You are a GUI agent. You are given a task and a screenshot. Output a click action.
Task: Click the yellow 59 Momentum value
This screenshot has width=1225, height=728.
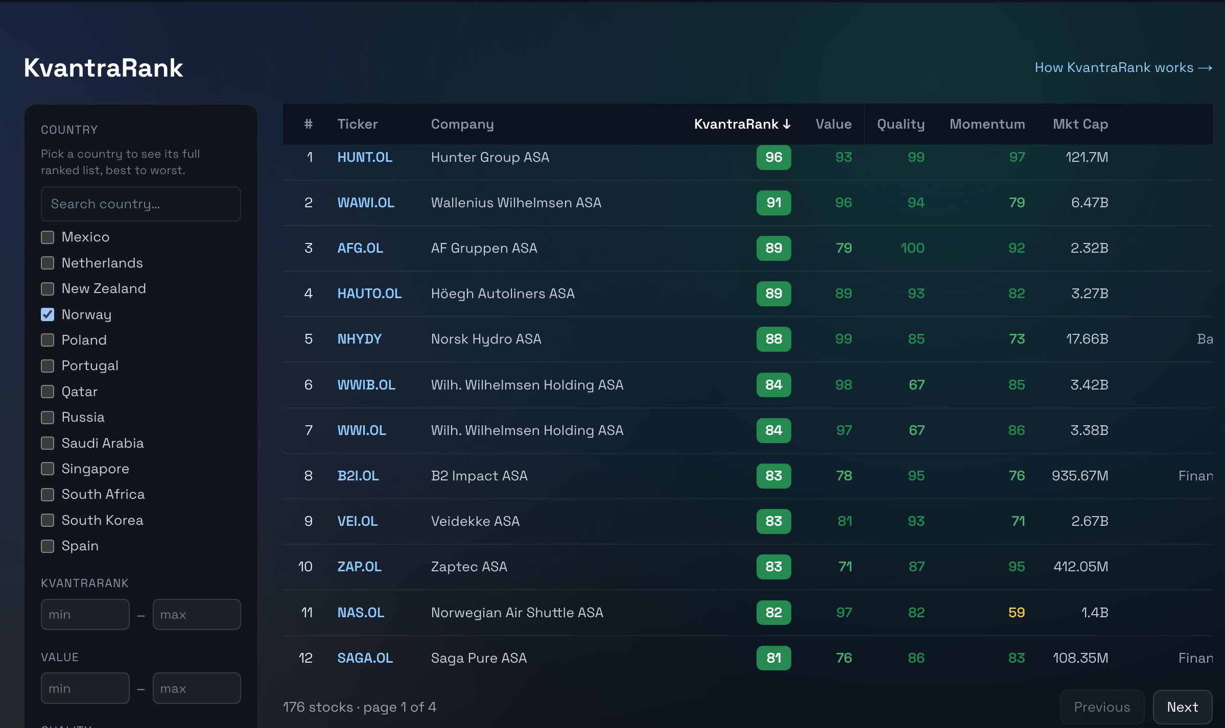click(1017, 613)
